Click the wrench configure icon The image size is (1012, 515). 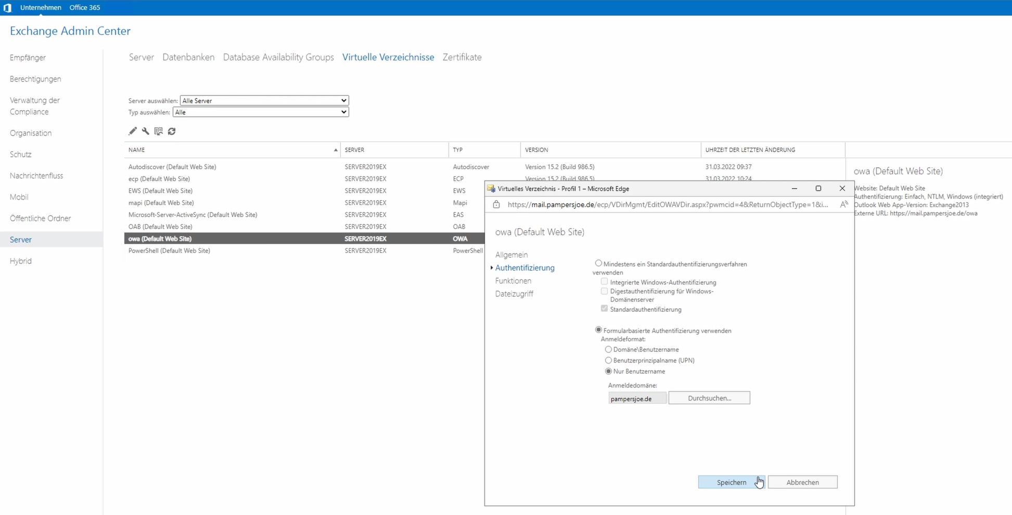146,131
